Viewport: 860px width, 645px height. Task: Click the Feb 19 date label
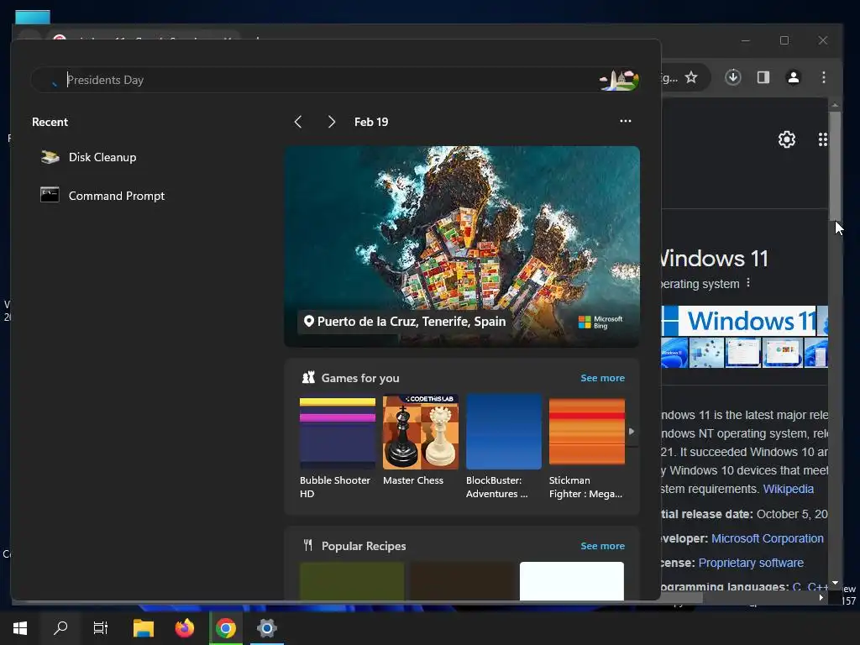coord(371,122)
